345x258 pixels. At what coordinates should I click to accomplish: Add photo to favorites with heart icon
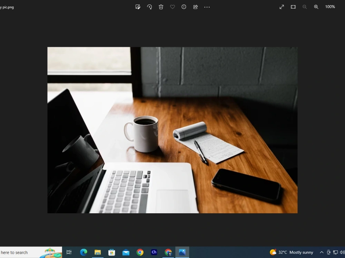pos(172,7)
